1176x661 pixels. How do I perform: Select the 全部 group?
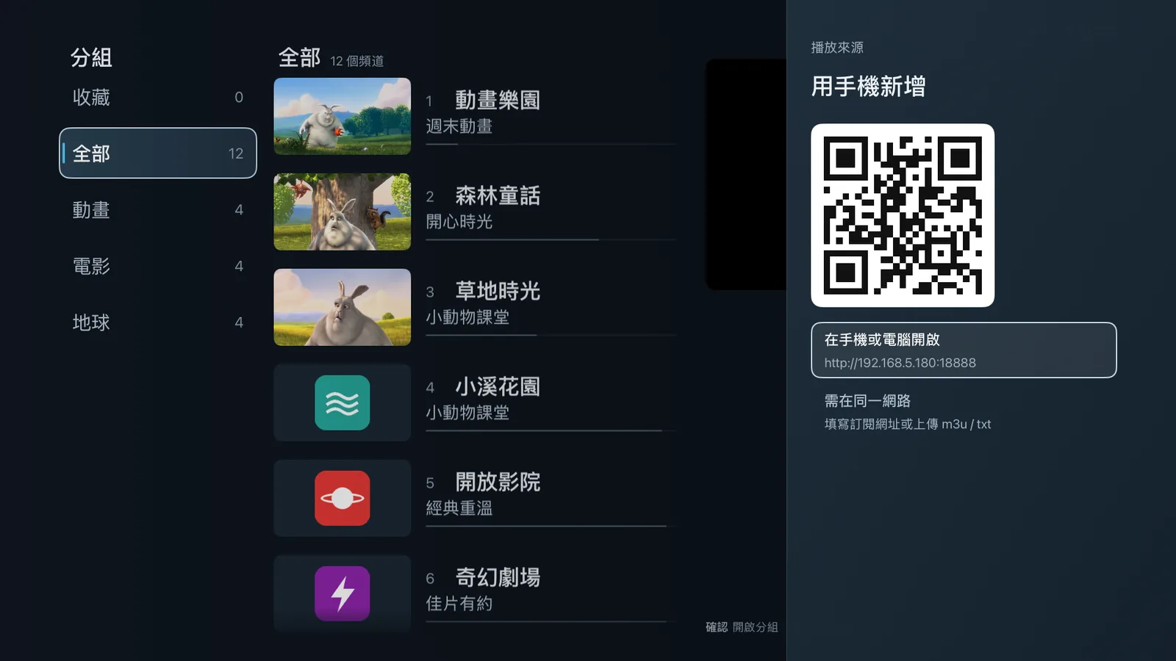point(158,153)
